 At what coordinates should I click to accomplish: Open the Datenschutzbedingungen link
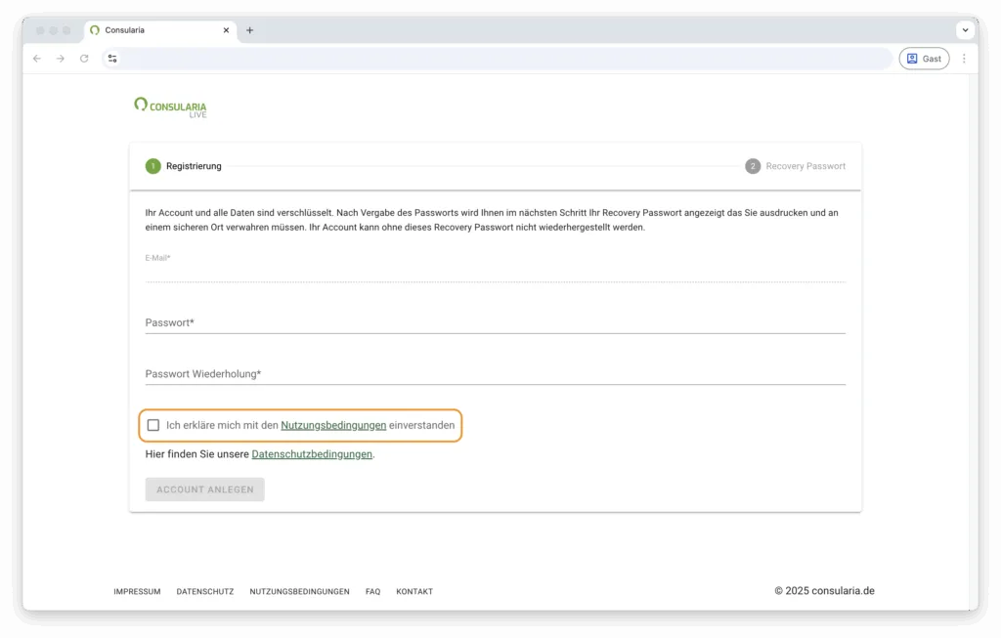tap(312, 454)
